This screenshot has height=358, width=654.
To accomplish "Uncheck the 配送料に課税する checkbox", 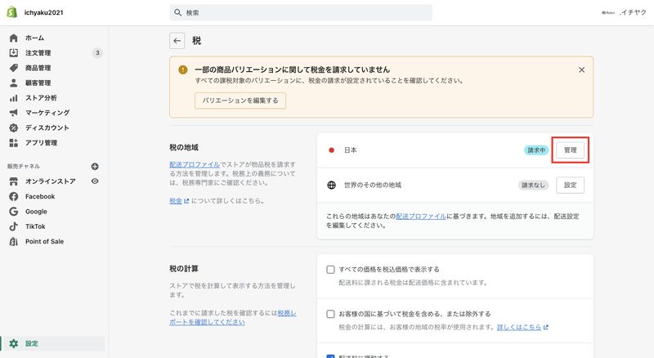I will 330,356.
